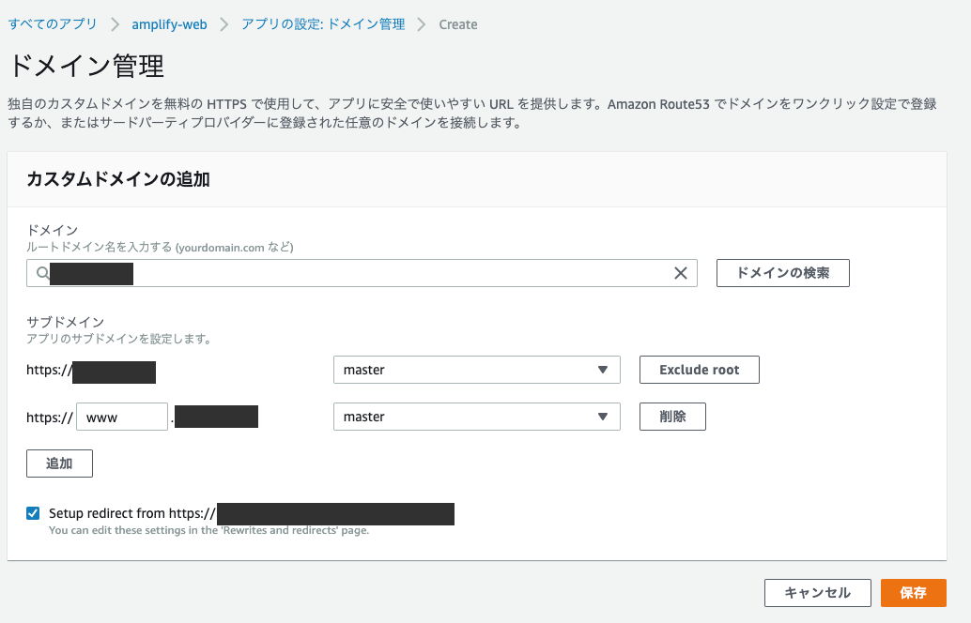Screen dimensions: 971x623
Task: Click the arrow icon on the www subdomain branch selector
Action: point(603,417)
